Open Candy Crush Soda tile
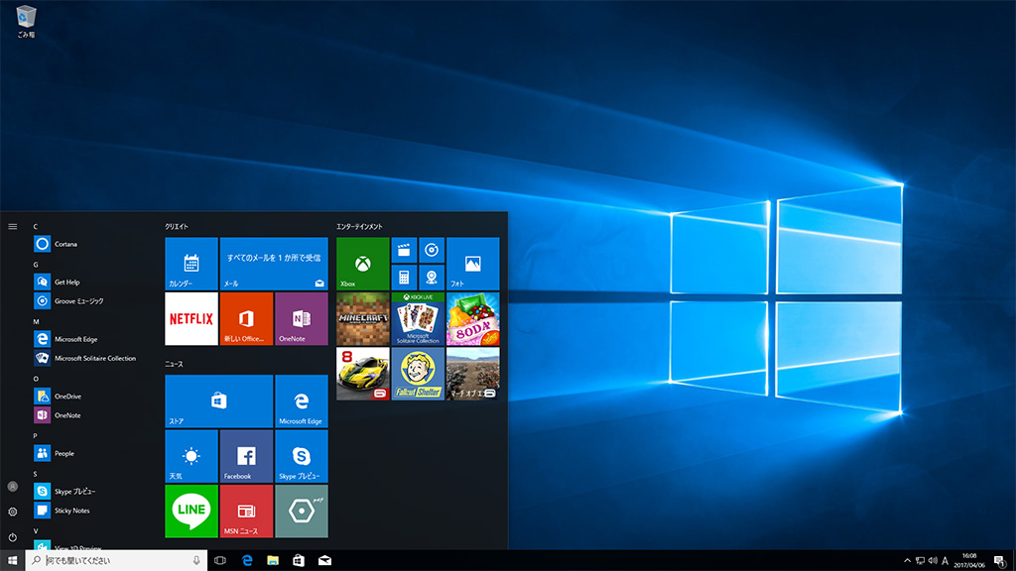 472,318
